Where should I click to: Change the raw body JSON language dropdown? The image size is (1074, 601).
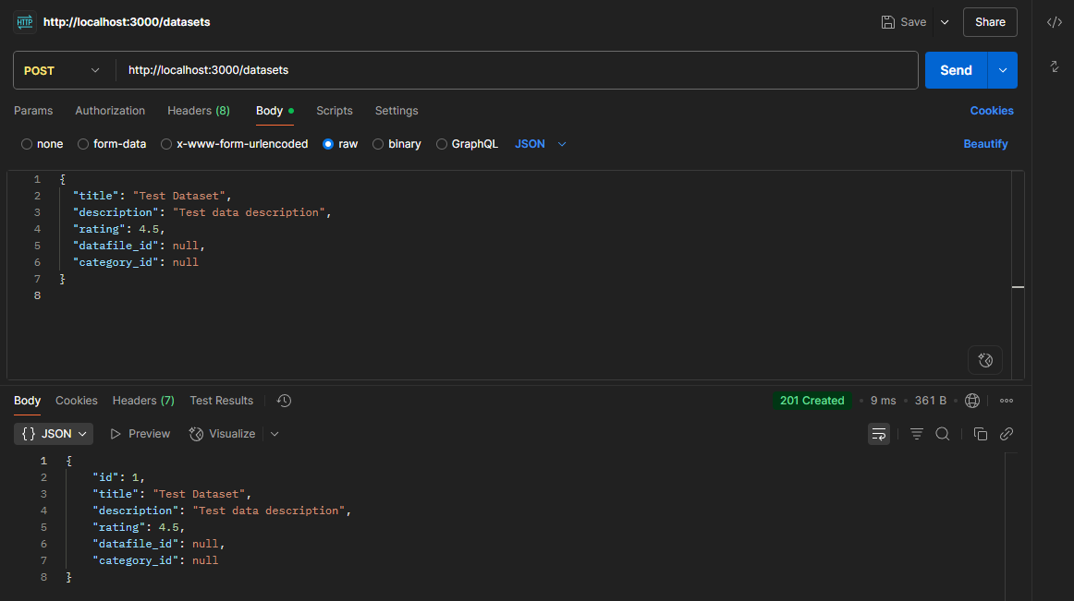click(x=541, y=144)
